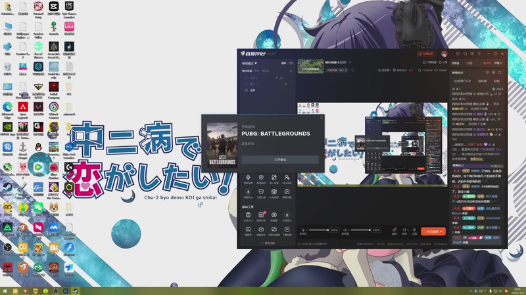Open the hamburger menu icon in the live companion title bar
The width and height of the screenshot is (526, 295).
pyautogui.click(x=479, y=54)
